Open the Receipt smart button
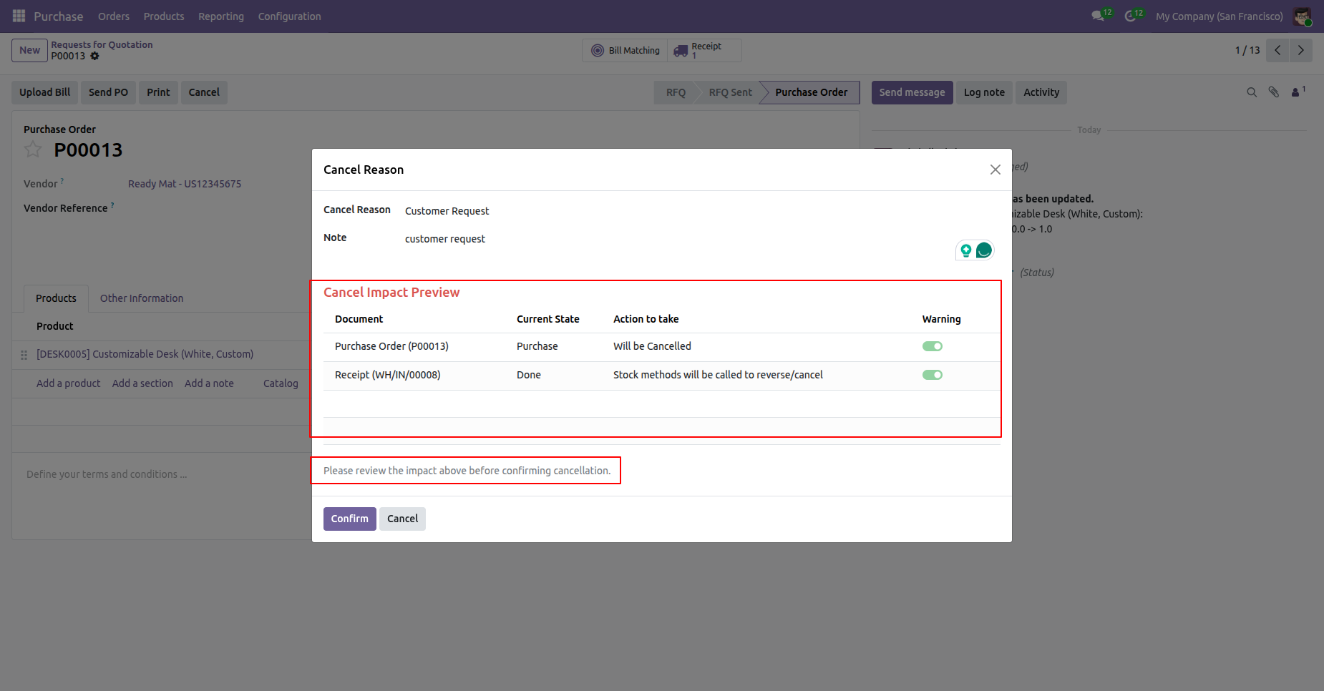The width and height of the screenshot is (1324, 691). click(704, 50)
